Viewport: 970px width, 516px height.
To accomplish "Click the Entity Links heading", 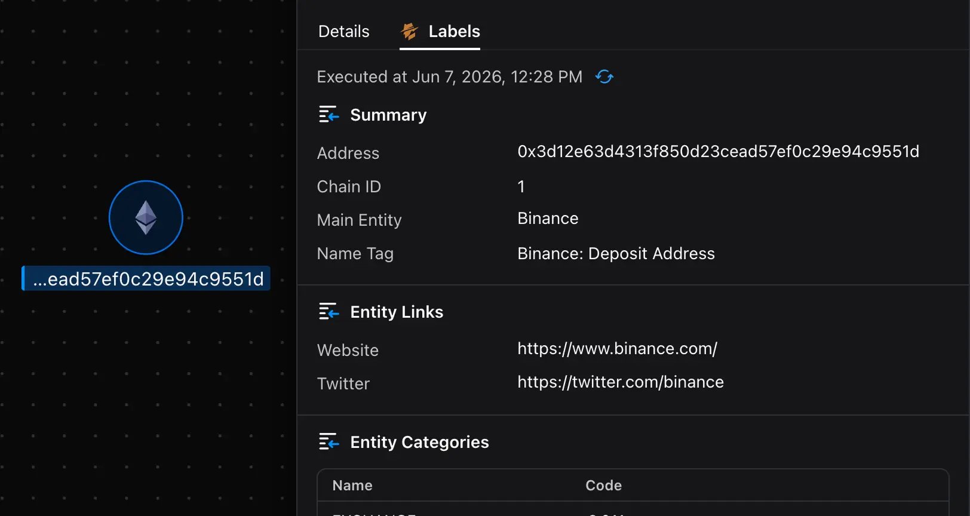I will coord(397,312).
